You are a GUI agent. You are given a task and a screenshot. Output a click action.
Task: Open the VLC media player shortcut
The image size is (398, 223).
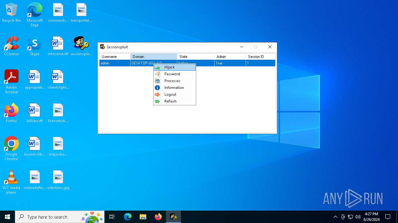pyautogui.click(x=12, y=182)
